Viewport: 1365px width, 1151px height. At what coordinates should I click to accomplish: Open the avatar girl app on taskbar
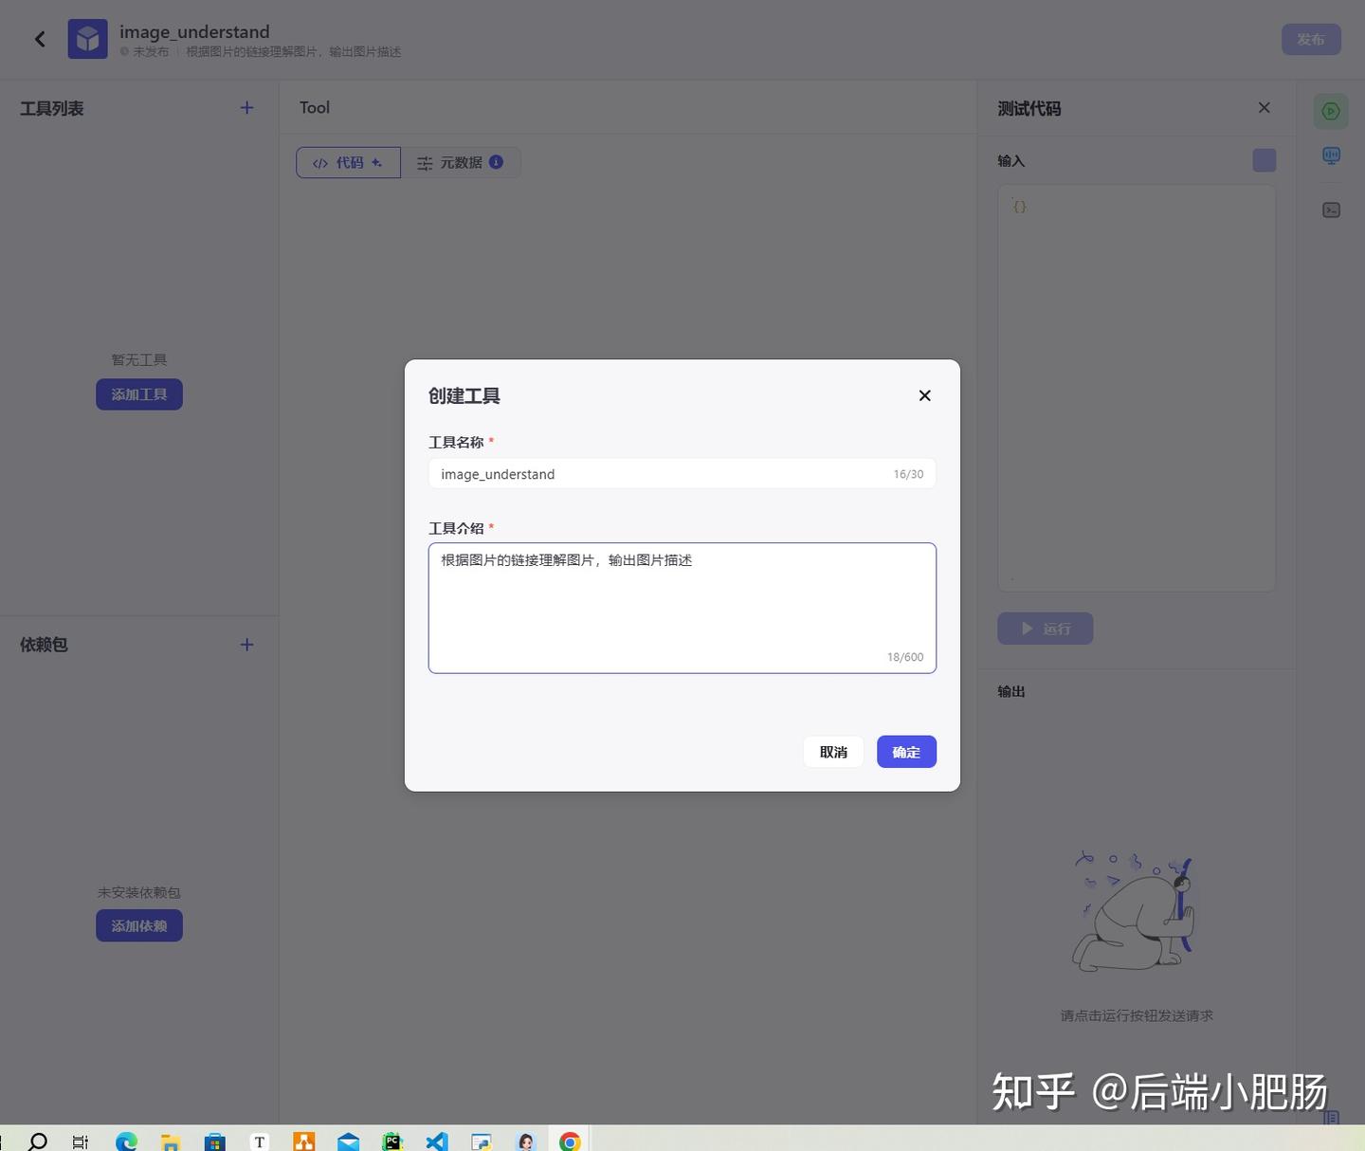pyautogui.click(x=526, y=1142)
